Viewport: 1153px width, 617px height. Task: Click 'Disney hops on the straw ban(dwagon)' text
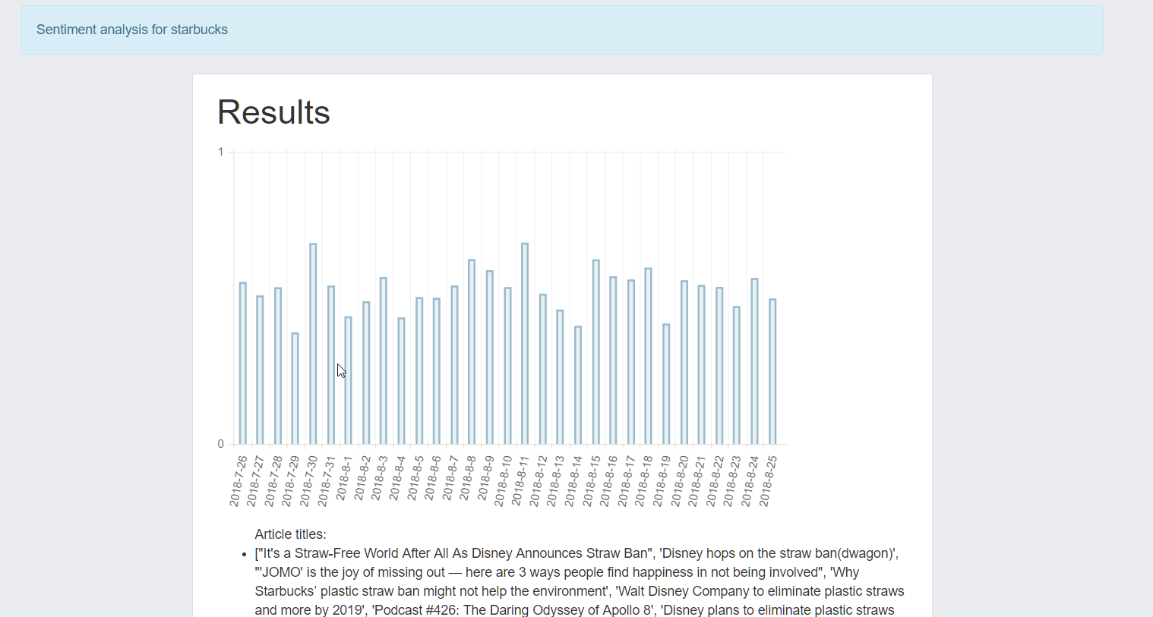779,553
